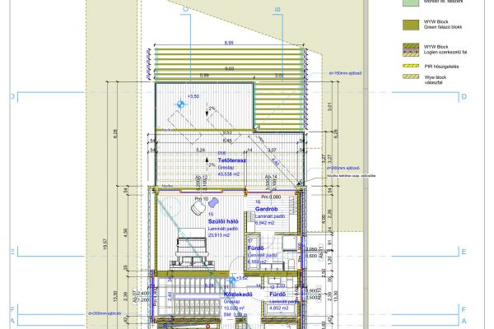Viewport: 494px width, 329px height.
Task: Click the "Wyw block" válaszfal legend text
Action: pos(436,77)
